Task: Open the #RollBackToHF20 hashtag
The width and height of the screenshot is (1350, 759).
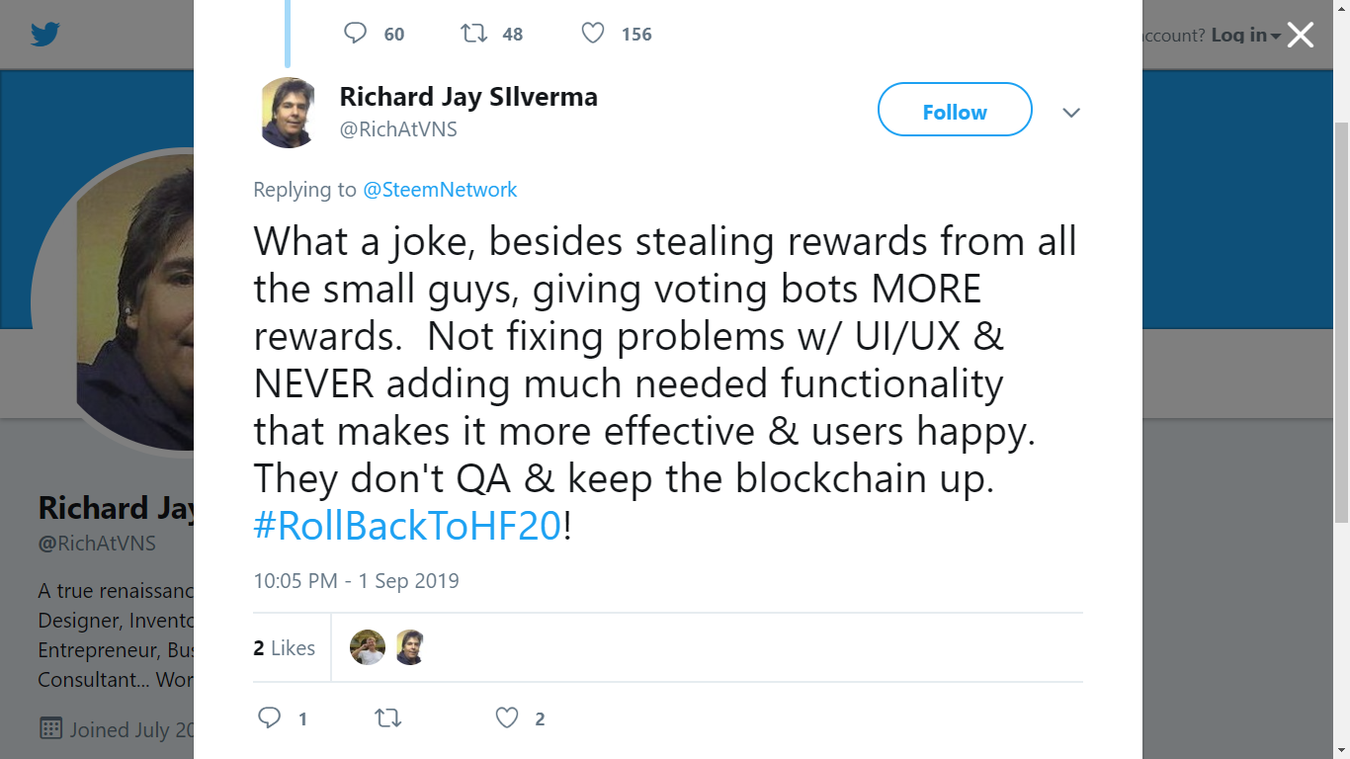Action: pos(407,526)
